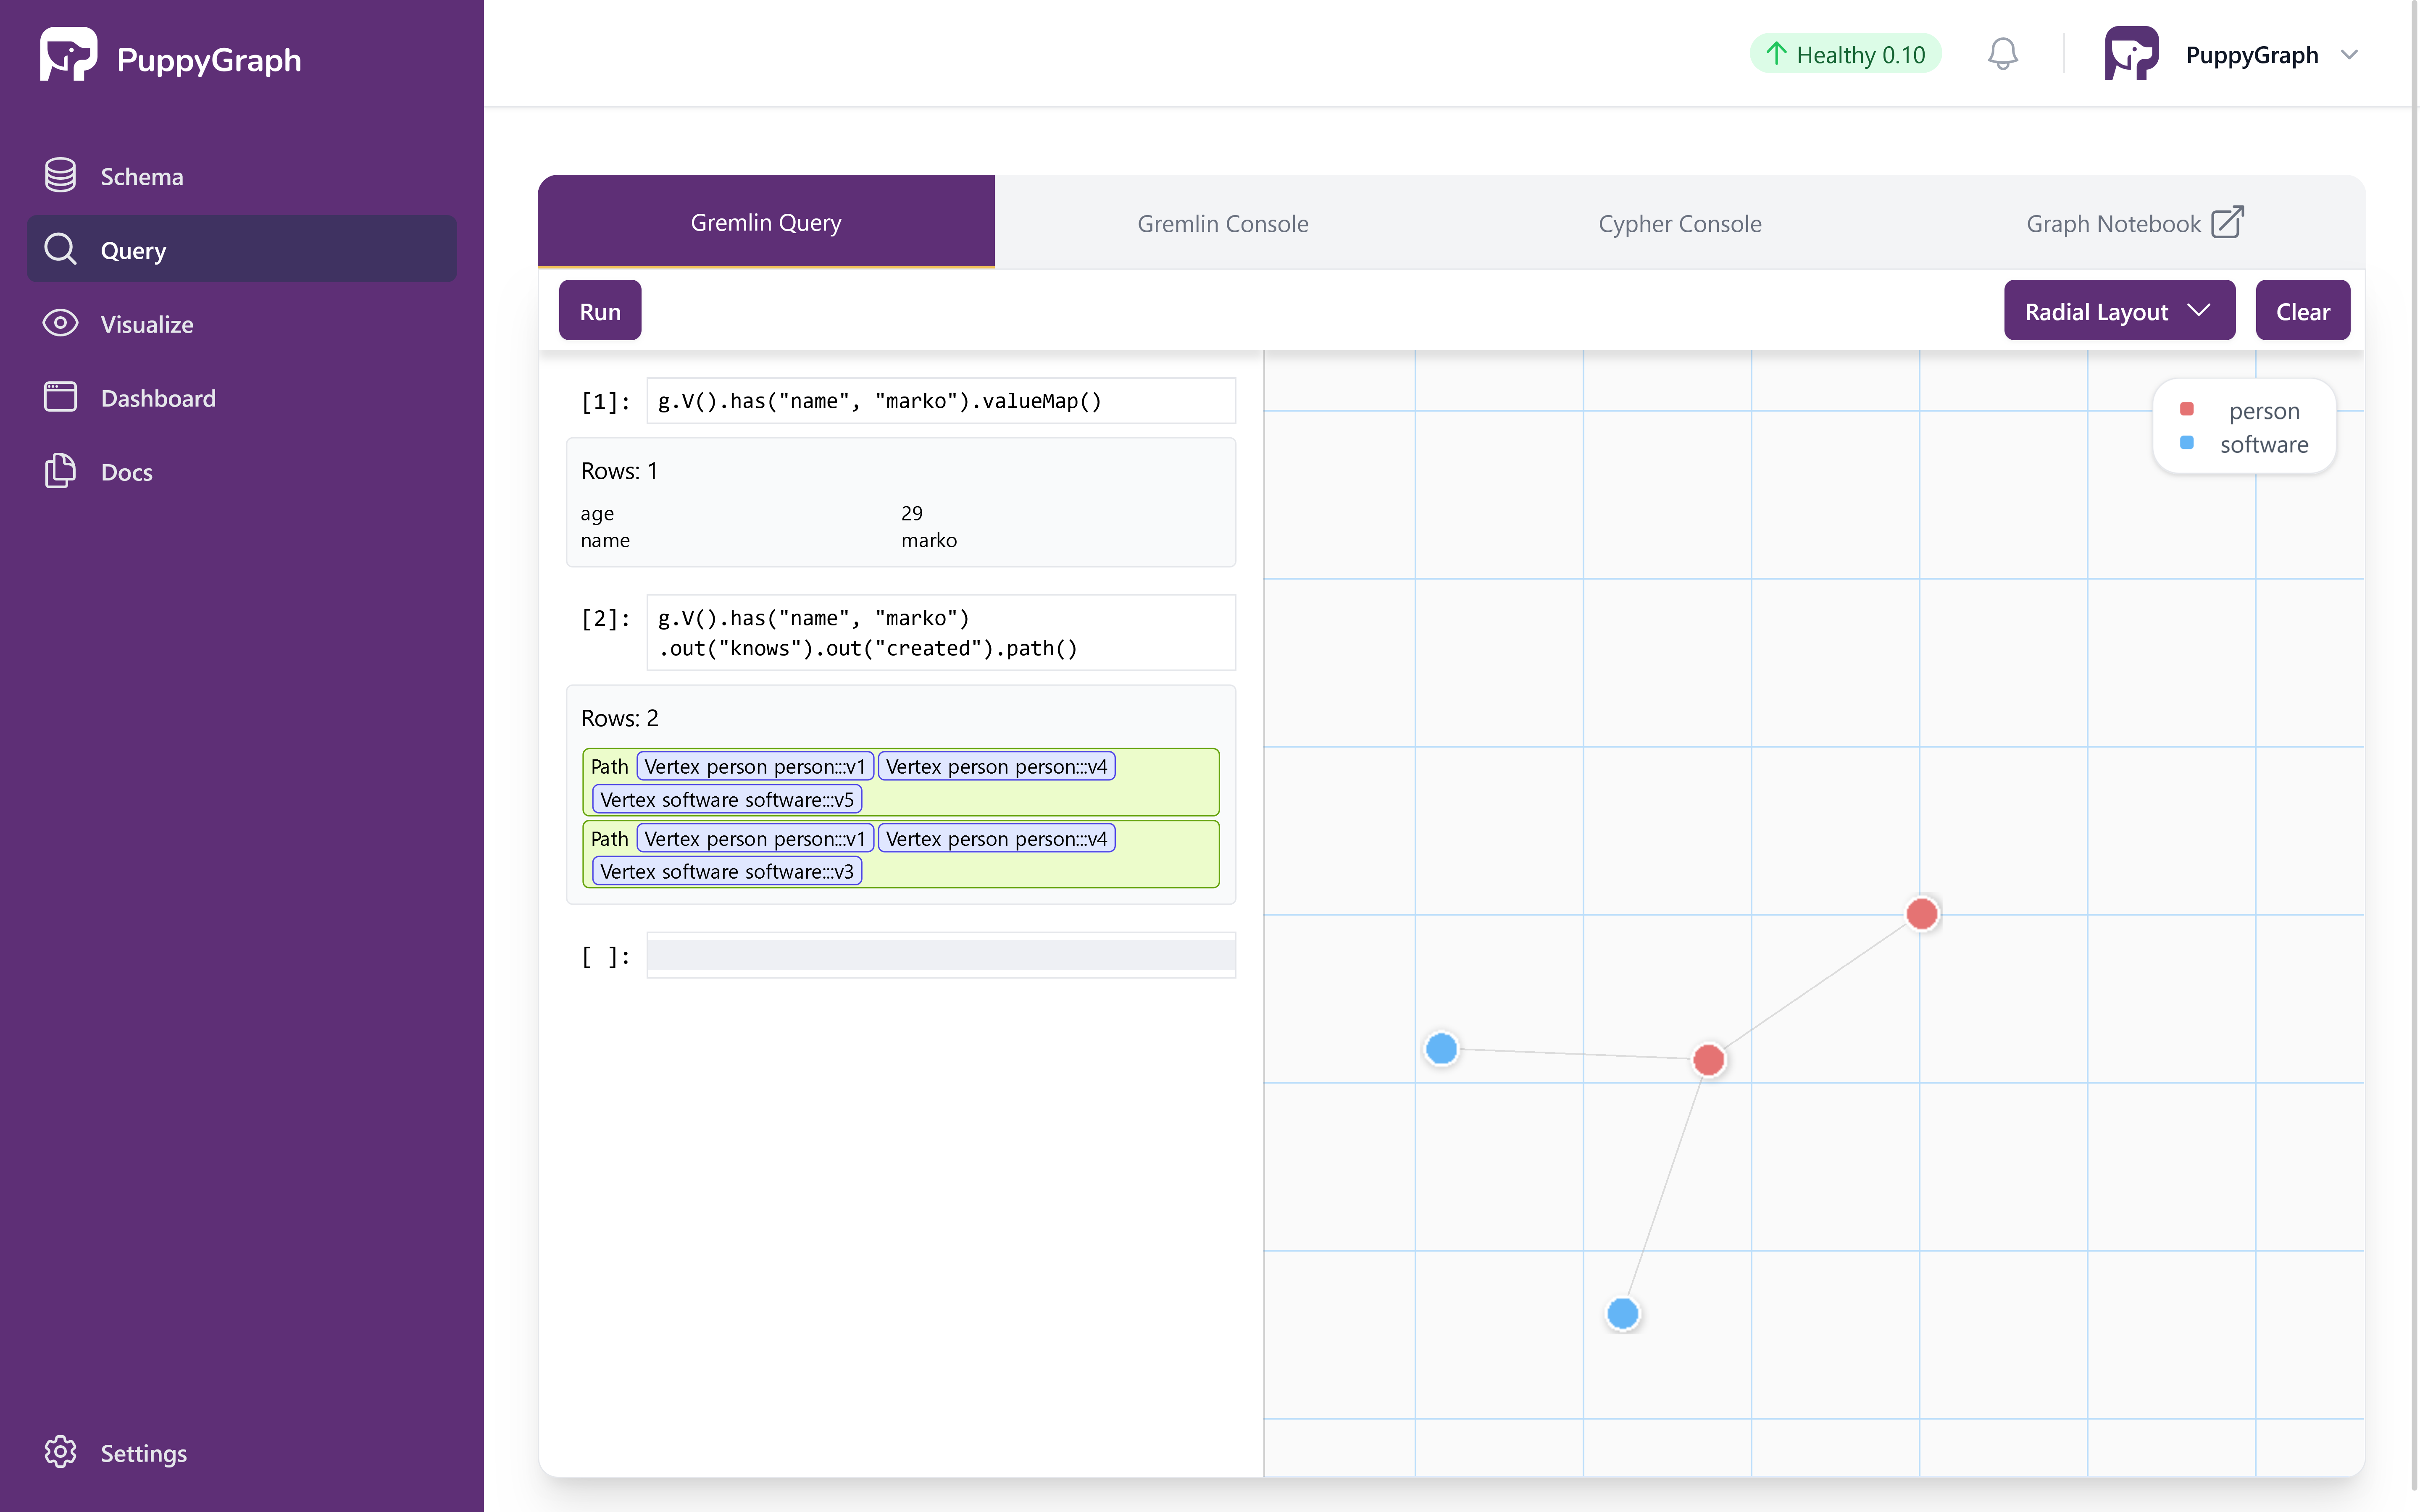2420x1512 pixels.
Task: Open the Dashboard panel
Action: [157, 397]
